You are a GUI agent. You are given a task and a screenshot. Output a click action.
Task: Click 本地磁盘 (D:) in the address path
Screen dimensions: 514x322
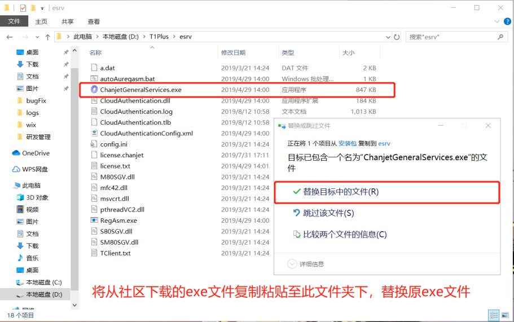121,37
